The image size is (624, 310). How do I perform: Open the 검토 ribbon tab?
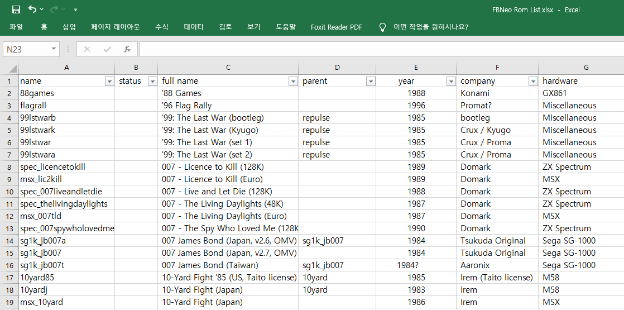(x=225, y=27)
